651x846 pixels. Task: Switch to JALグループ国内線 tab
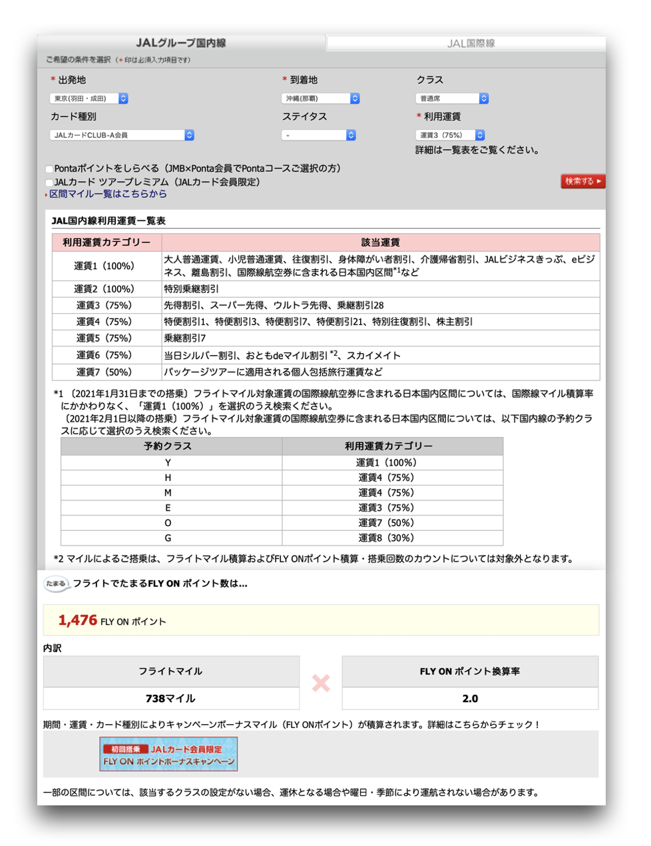coord(181,43)
